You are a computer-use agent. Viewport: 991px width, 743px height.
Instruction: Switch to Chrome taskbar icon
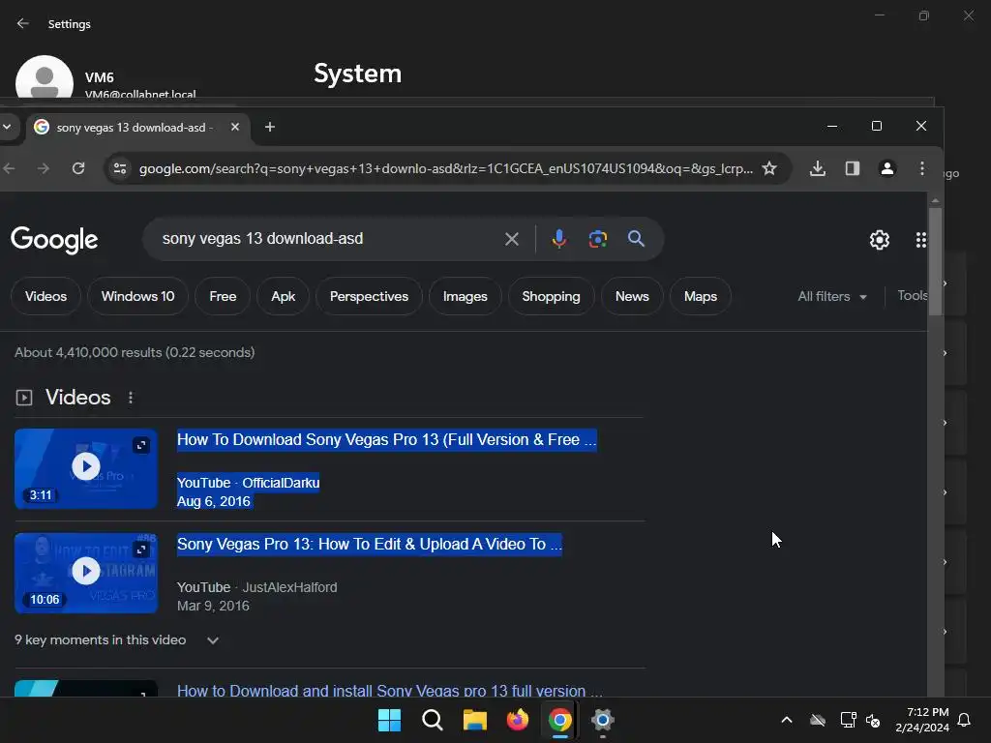(560, 720)
